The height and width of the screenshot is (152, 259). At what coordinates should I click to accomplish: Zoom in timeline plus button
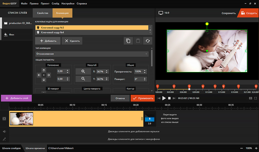256,148
